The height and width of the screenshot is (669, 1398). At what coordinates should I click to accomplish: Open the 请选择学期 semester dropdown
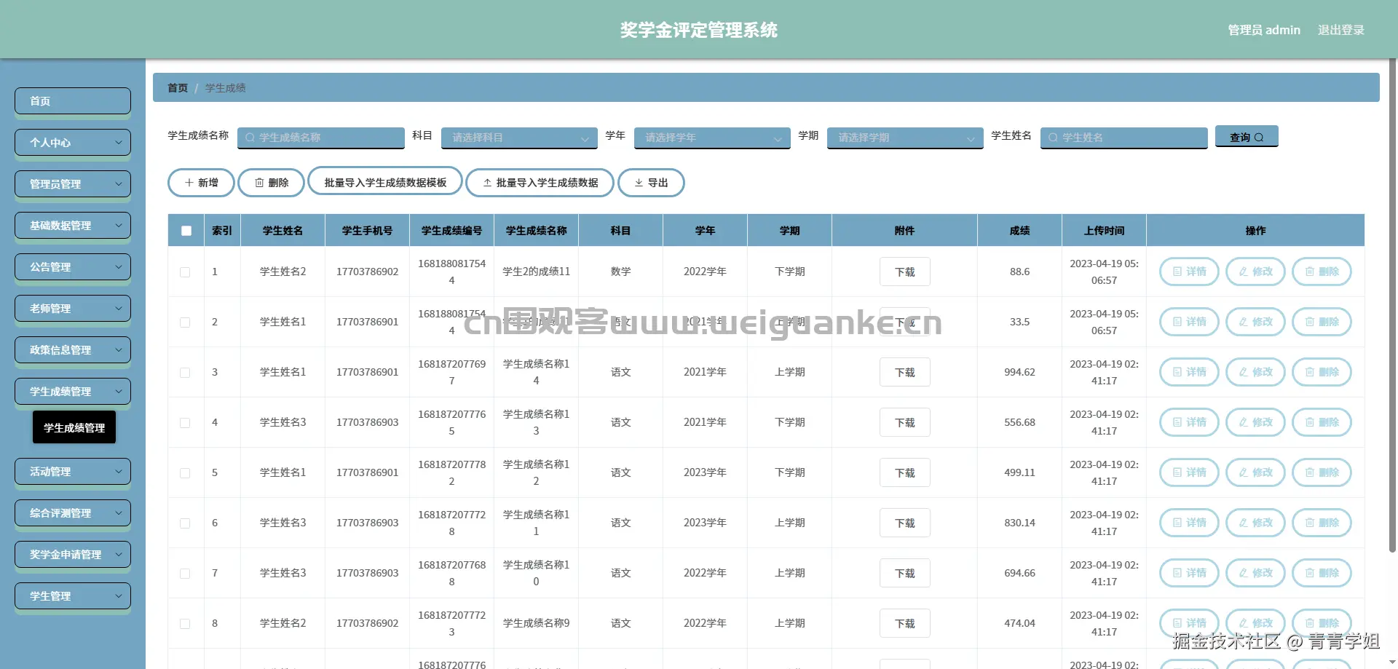click(x=905, y=138)
